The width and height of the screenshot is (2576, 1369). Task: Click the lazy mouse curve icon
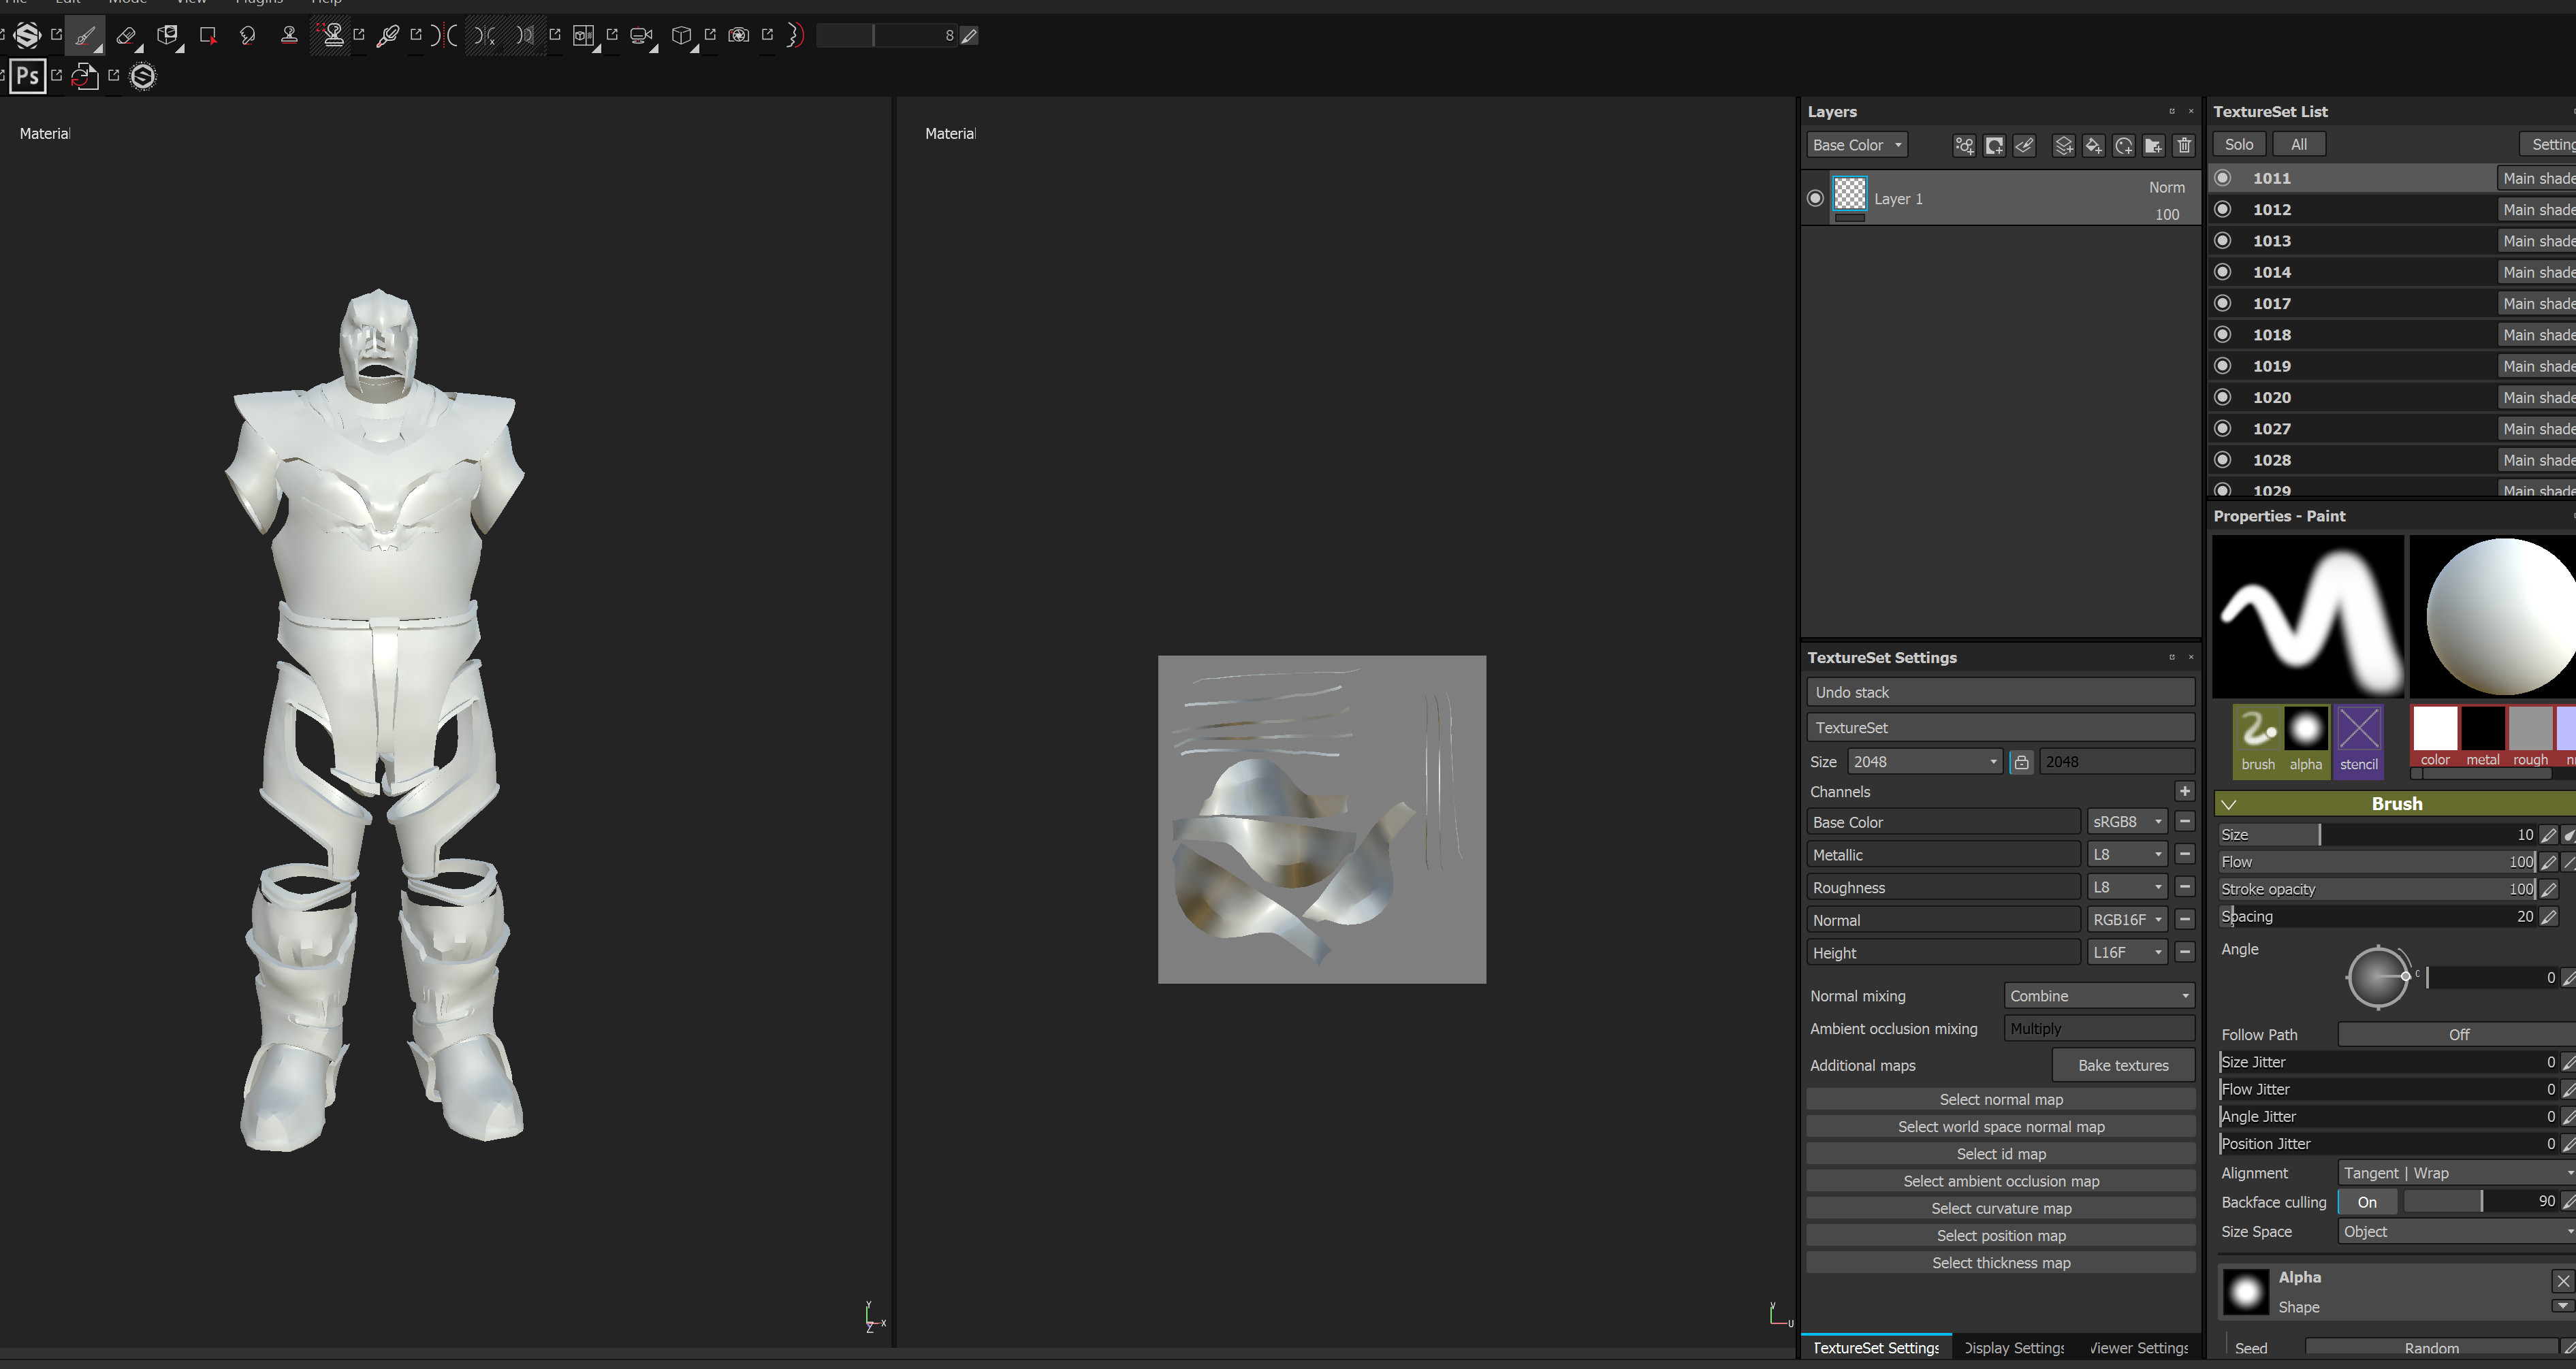(796, 36)
